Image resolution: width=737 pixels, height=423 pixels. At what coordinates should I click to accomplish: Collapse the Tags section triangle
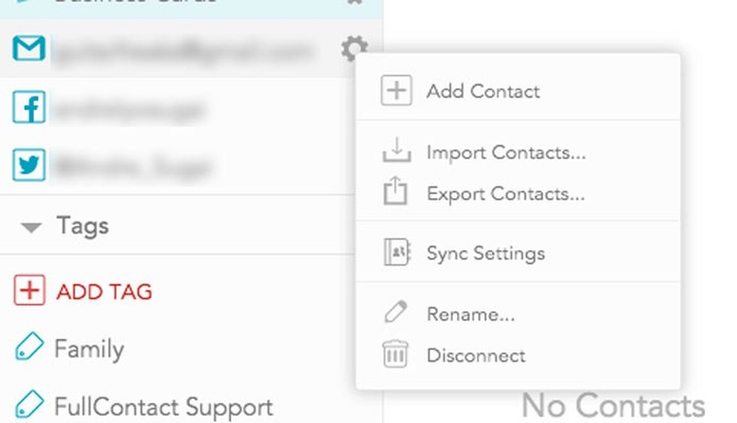coord(31,227)
